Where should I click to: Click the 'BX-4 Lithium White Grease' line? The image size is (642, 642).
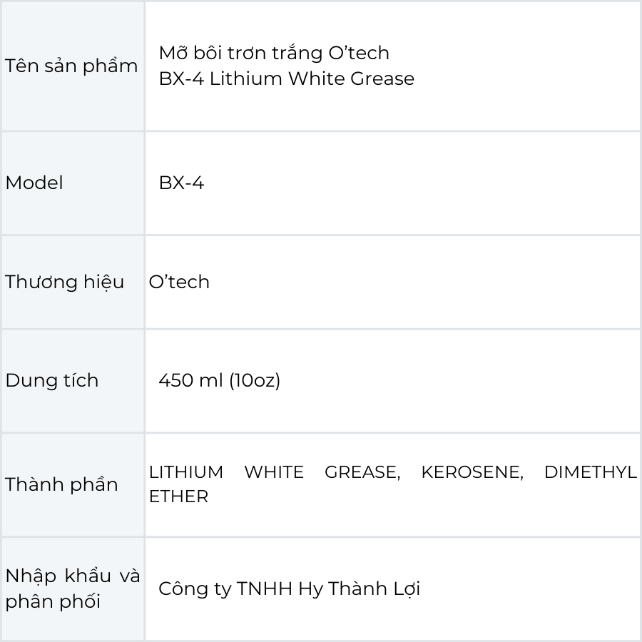[286, 78]
